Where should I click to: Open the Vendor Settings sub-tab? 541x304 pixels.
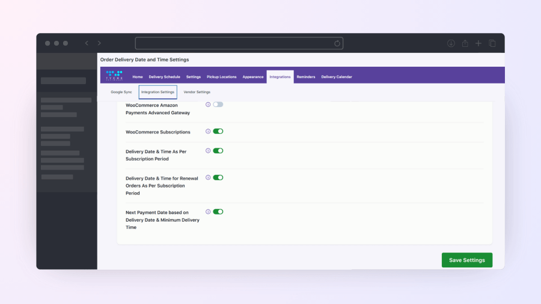point(197,92)
